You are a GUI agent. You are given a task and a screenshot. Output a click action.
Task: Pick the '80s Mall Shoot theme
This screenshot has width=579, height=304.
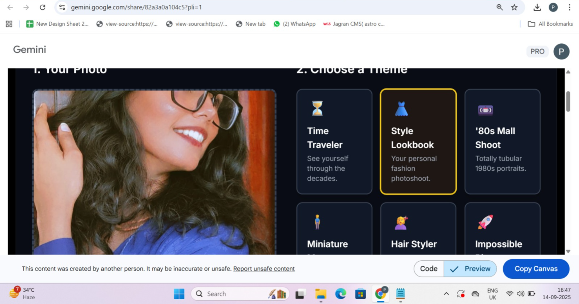tap(502, 141)
